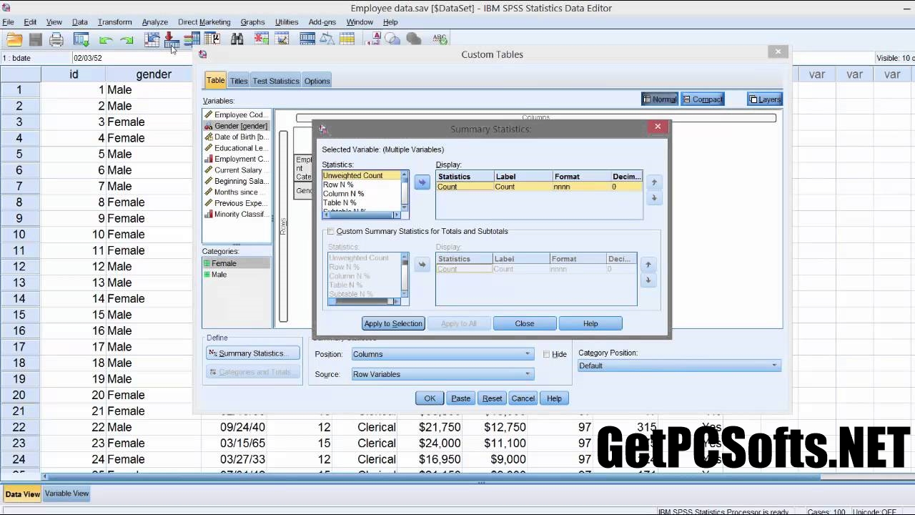
Task: Click move-down arrow beside upper Display table
Action: 653,198
